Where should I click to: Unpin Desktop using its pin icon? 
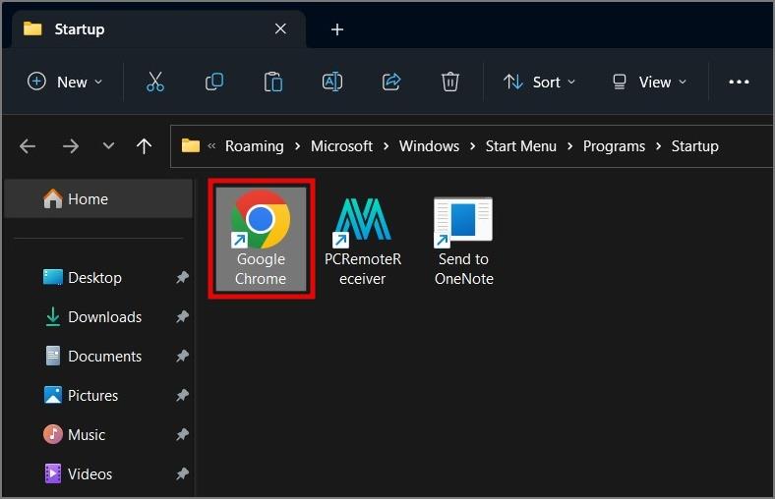click(x=182, y=277)
